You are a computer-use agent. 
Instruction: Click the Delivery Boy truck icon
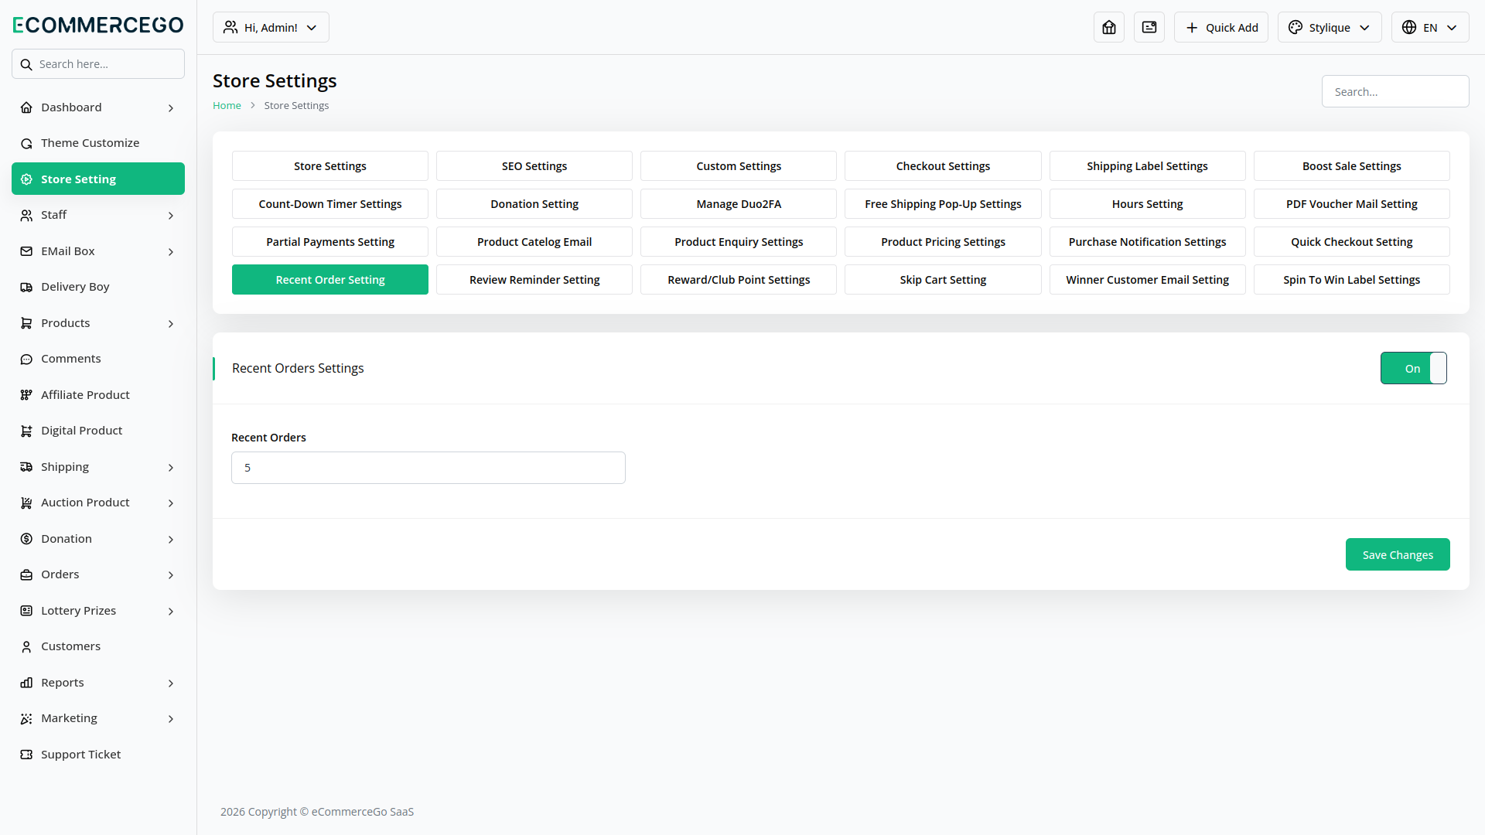(x=26, y=287)
